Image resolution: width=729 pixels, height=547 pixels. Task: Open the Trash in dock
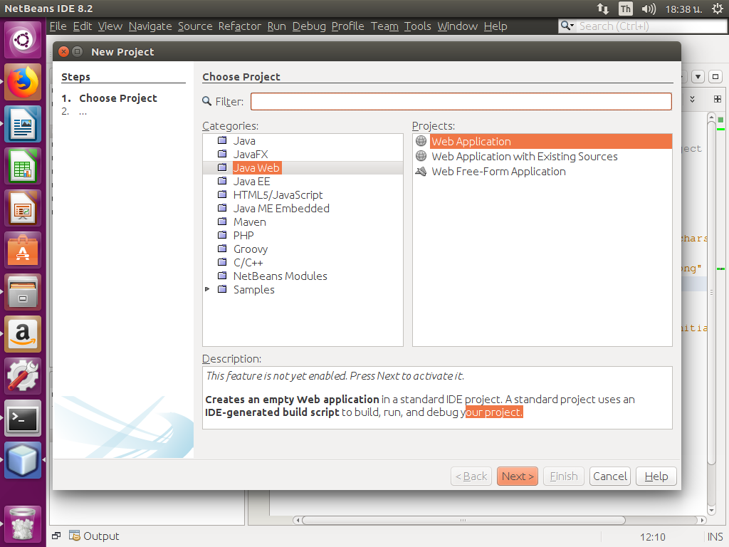coord(23,524)
